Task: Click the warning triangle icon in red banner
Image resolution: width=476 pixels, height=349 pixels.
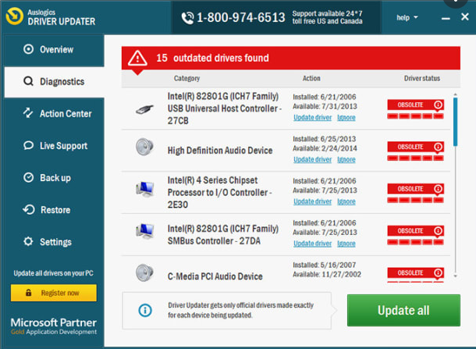Action: [137, 58]
